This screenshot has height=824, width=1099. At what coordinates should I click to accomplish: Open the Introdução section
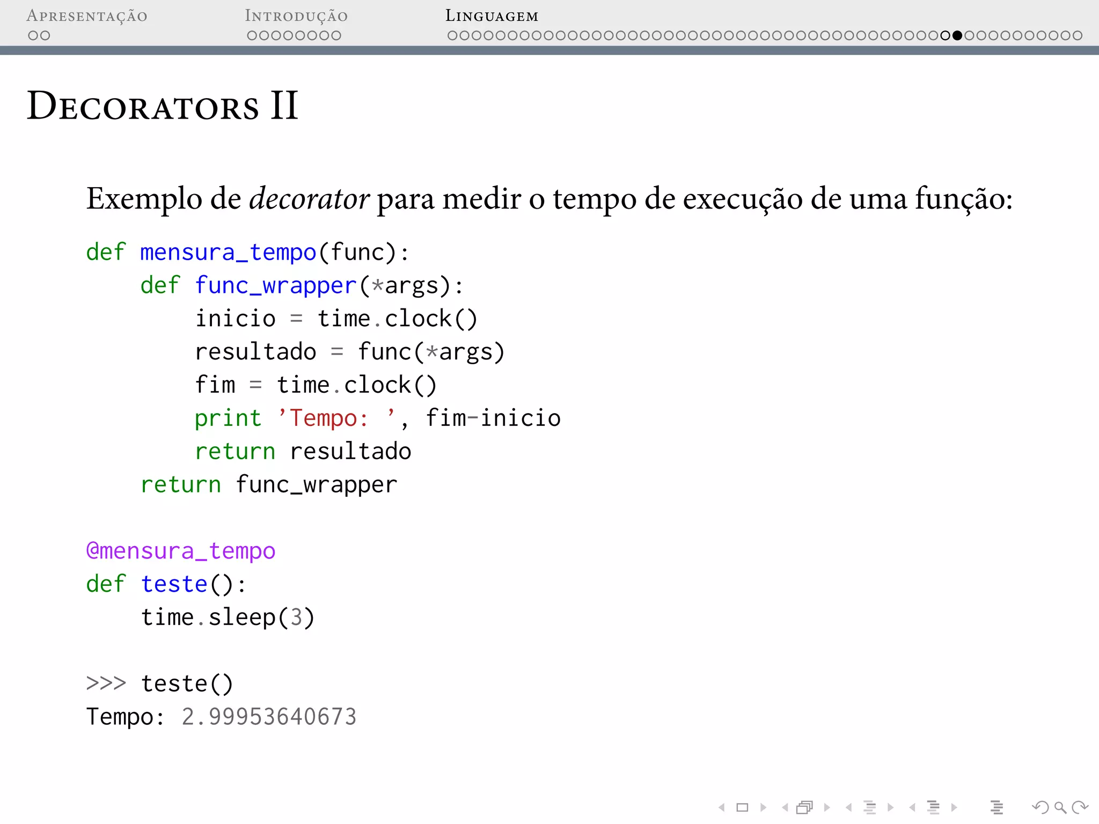tap(296, 16)
